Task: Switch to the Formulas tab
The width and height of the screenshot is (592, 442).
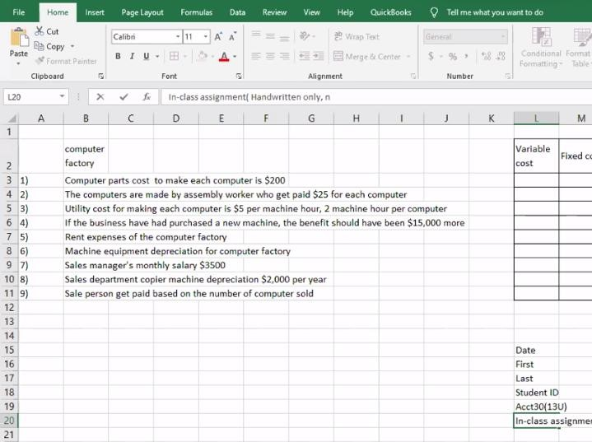Action: point(196,12)
